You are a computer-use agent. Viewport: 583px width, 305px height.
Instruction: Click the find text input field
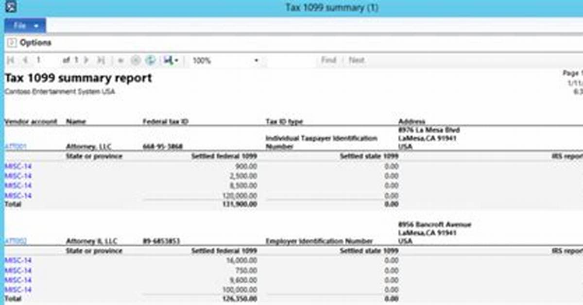[291, 61]
